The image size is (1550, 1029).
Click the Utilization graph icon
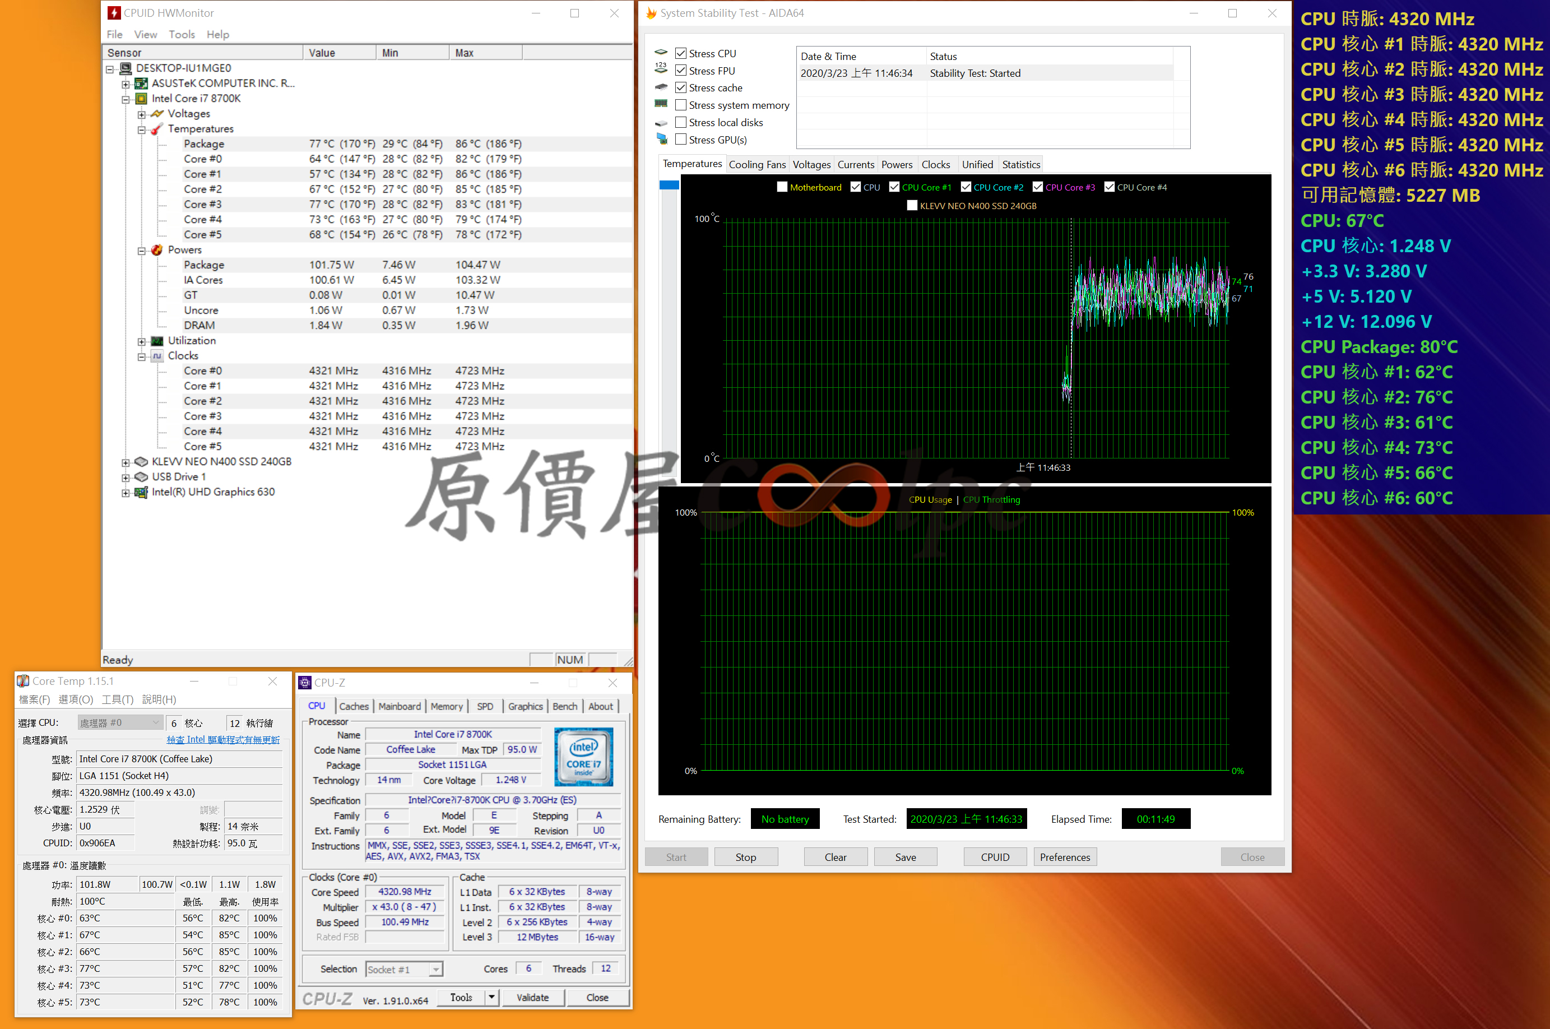(x=157, y=341)
